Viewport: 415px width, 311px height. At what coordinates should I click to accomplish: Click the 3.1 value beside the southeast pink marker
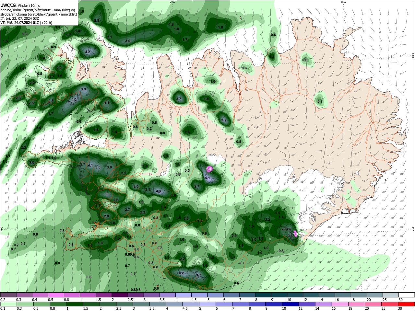point(290,236)
